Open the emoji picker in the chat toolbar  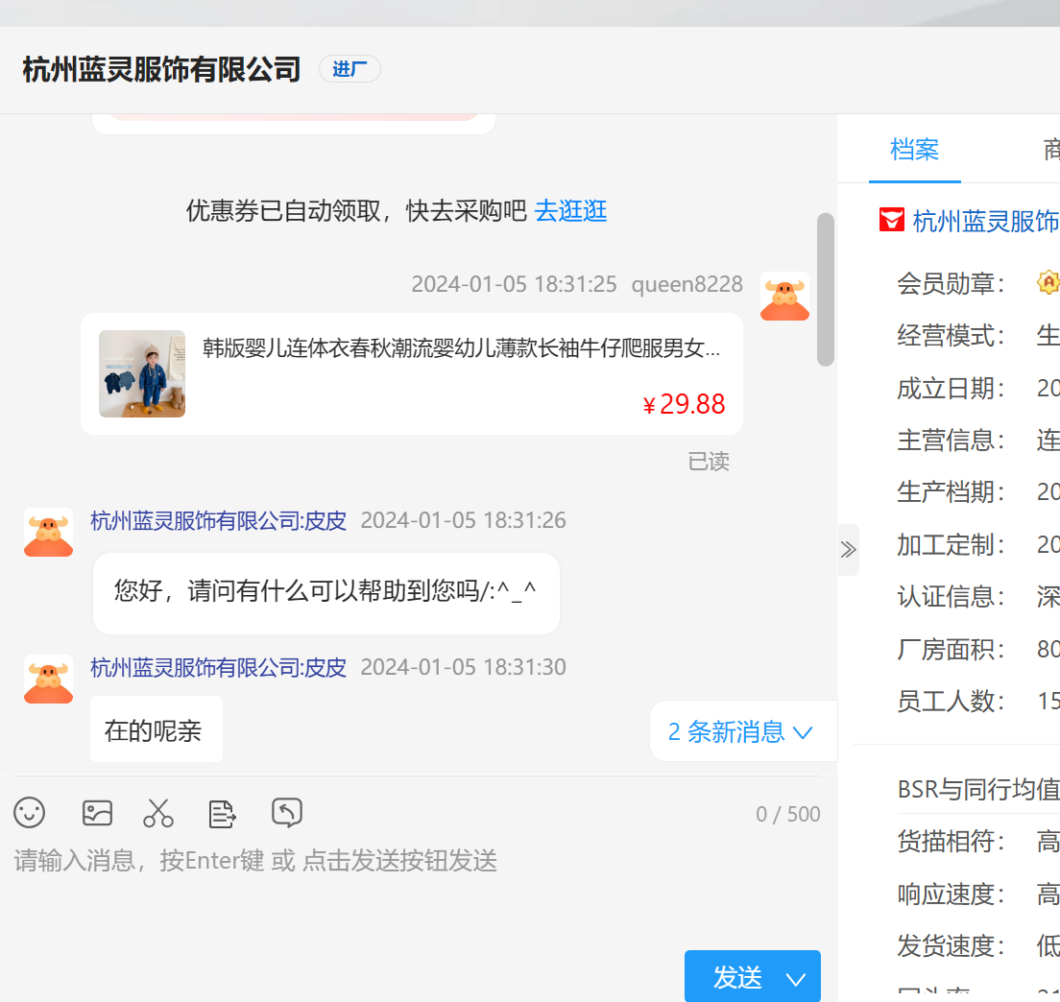point(30,813)
